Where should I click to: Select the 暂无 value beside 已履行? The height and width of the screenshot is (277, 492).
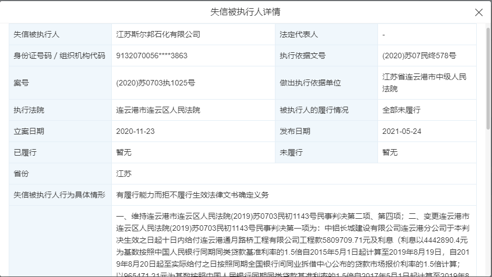[x=124, y=152]
